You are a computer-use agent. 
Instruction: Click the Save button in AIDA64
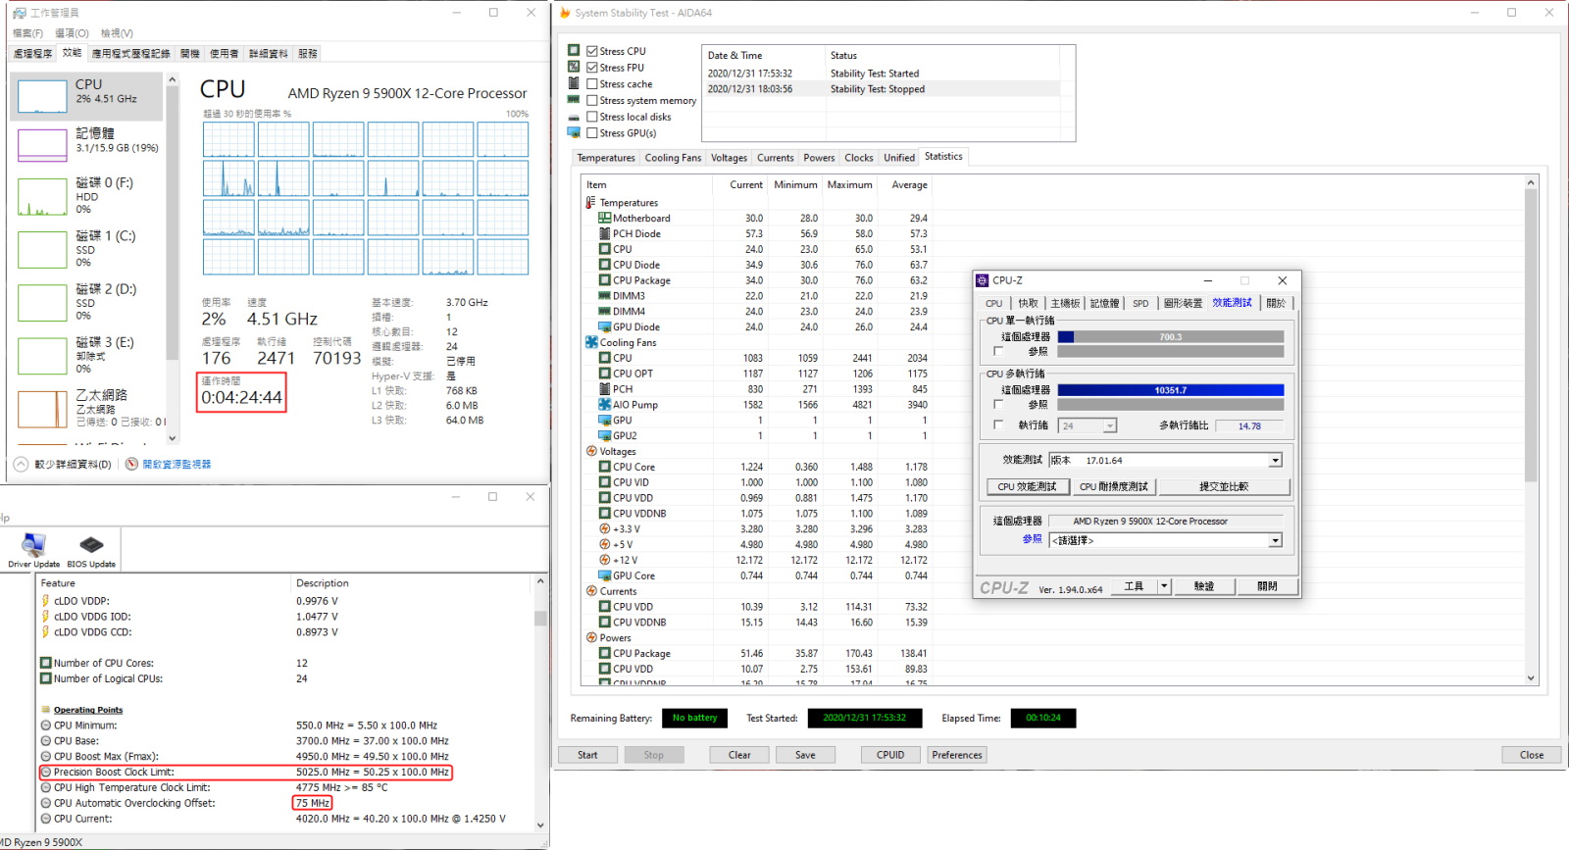pyautogui.click(x=805, y=755)
